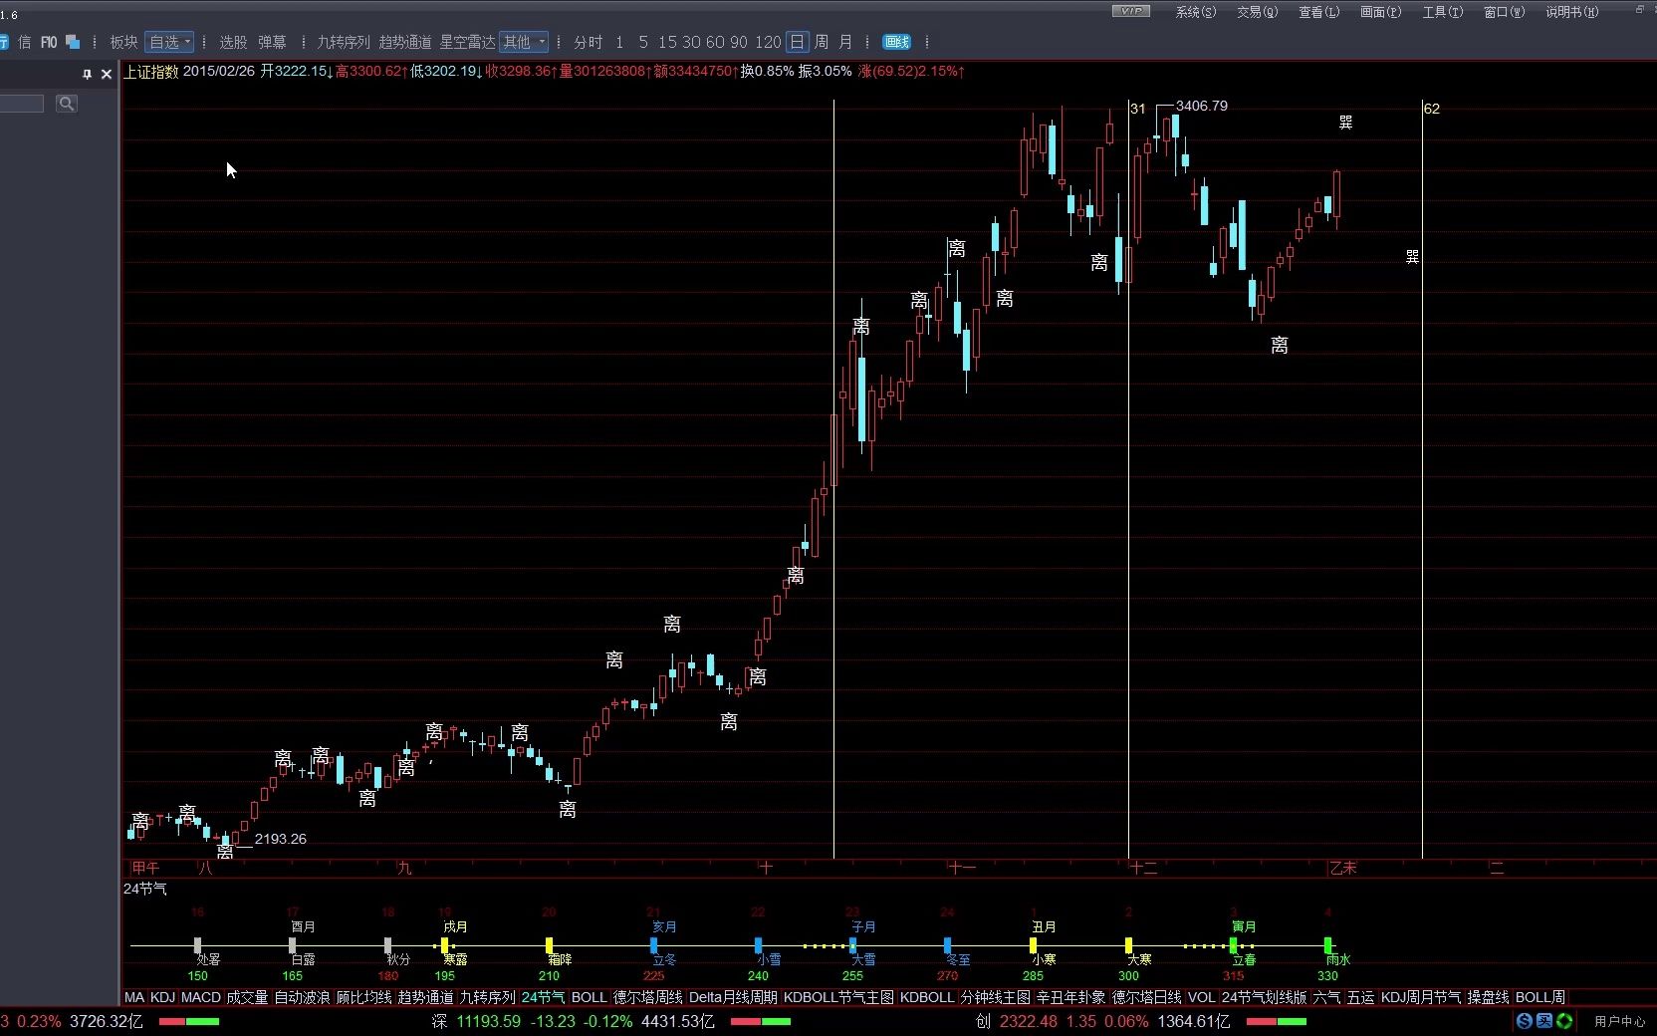Switch to 15-minute period
The height and width of the screenshot is (1036, 1657).
(667, 42)
